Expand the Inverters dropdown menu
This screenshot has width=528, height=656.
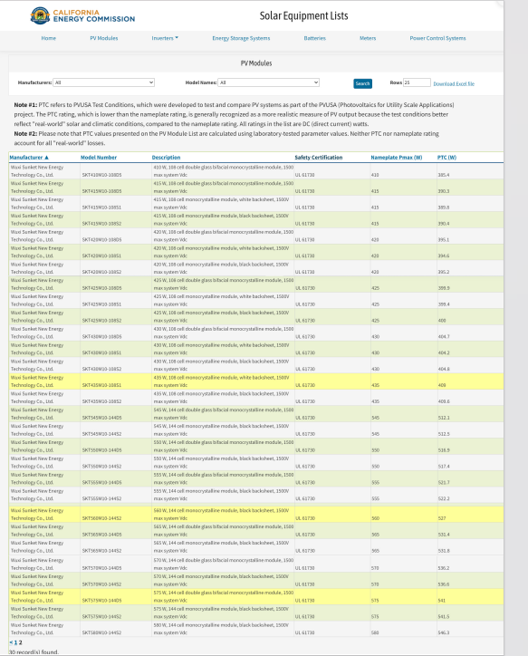[165, 38]
